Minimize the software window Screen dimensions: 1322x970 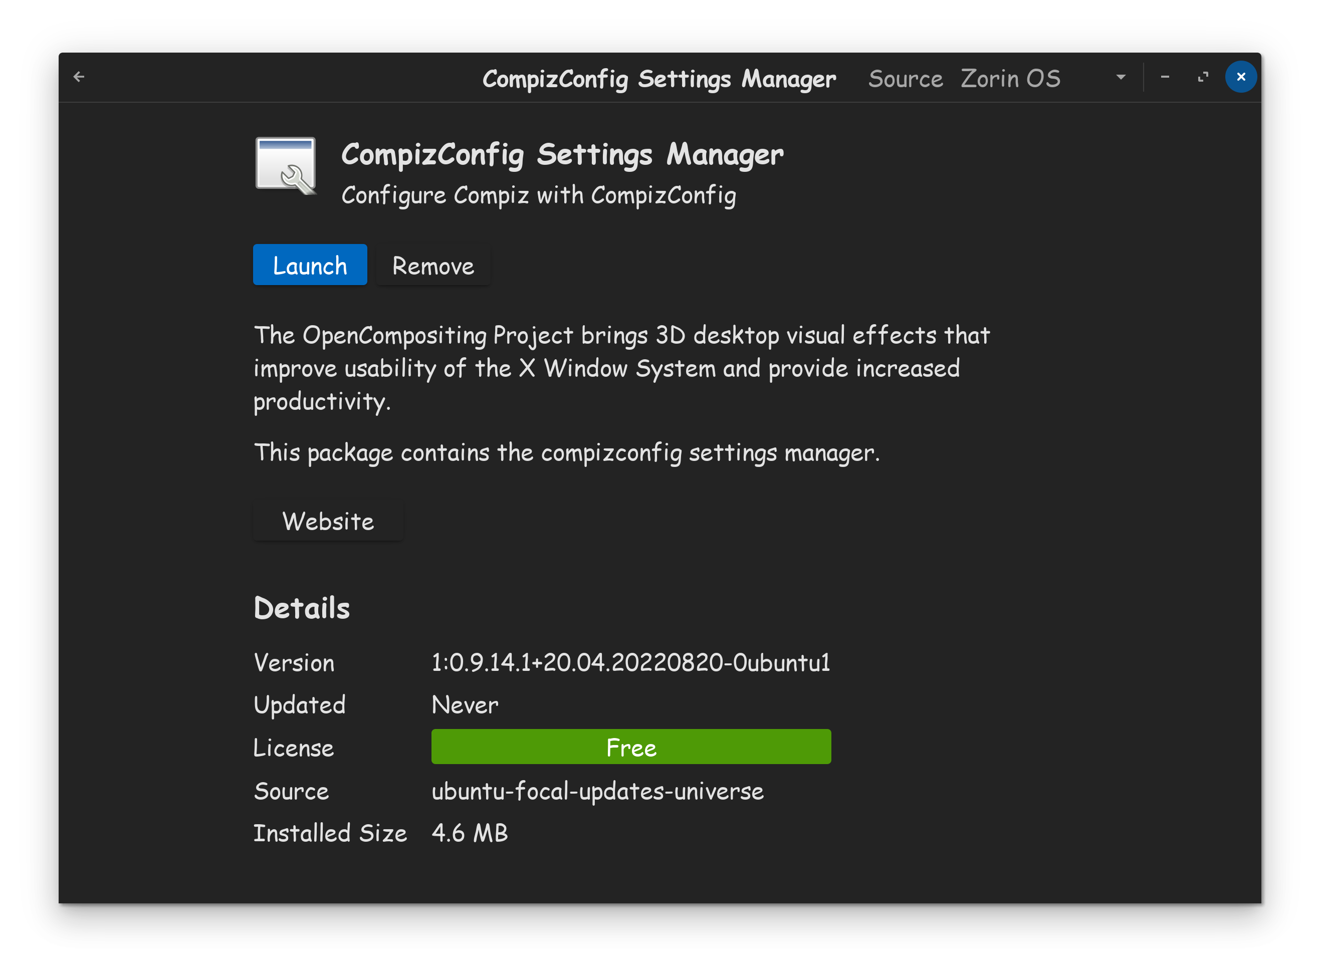coord(1166,77)
